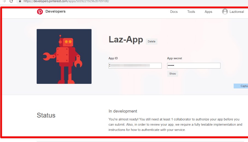Click the 'App ID' label
Screen dimensions: 248x142
coord(113,58)
